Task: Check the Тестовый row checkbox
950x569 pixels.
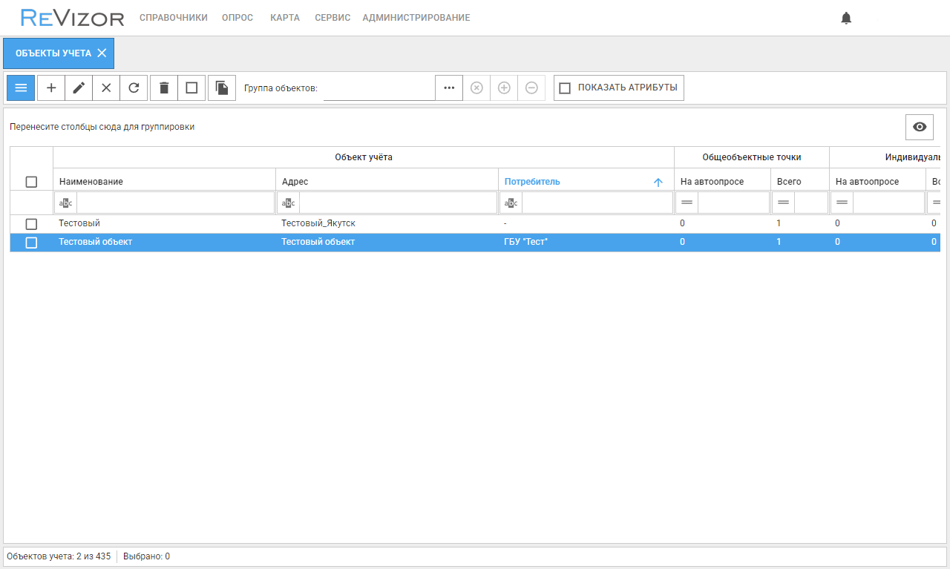Action: (31, 224)
